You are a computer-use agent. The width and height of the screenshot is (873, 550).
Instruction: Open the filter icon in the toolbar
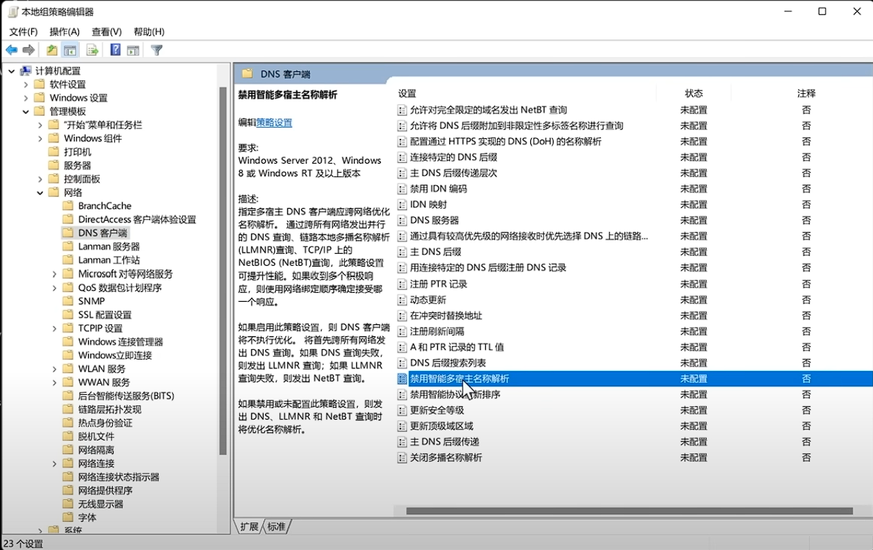pyautogui.click(x=156, y=49)
